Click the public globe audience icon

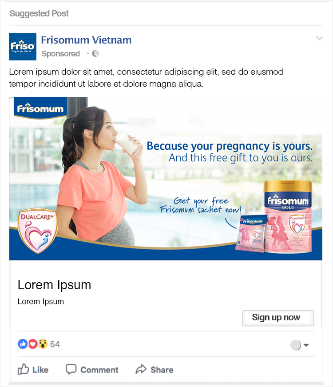[95, 54]
